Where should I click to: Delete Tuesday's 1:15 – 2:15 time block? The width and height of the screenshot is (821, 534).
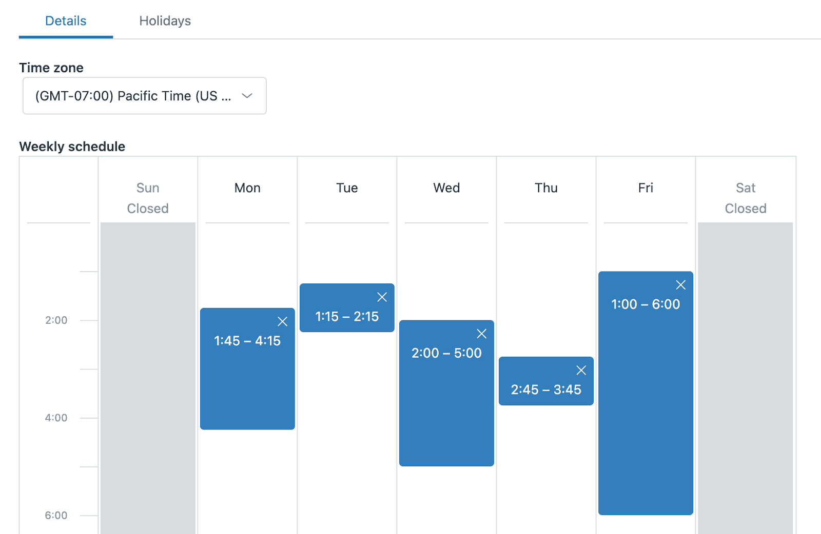[382, 297]
